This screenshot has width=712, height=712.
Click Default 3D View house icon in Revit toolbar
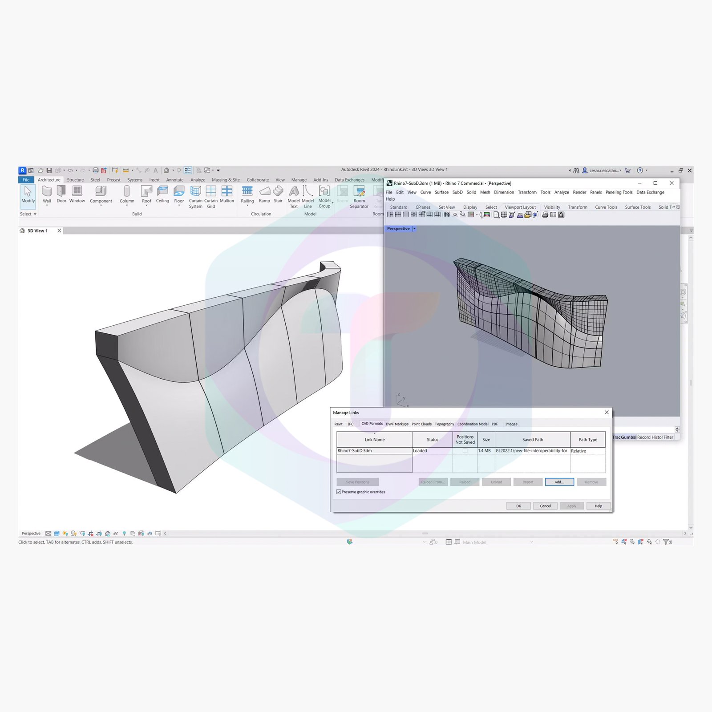[x=166, y=170]
